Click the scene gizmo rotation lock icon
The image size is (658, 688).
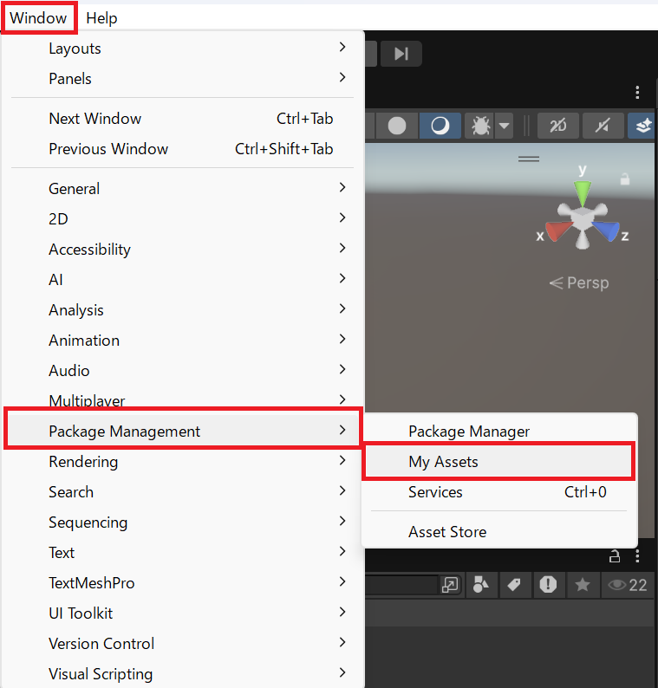pyautogui.click(x=624, y=179)
